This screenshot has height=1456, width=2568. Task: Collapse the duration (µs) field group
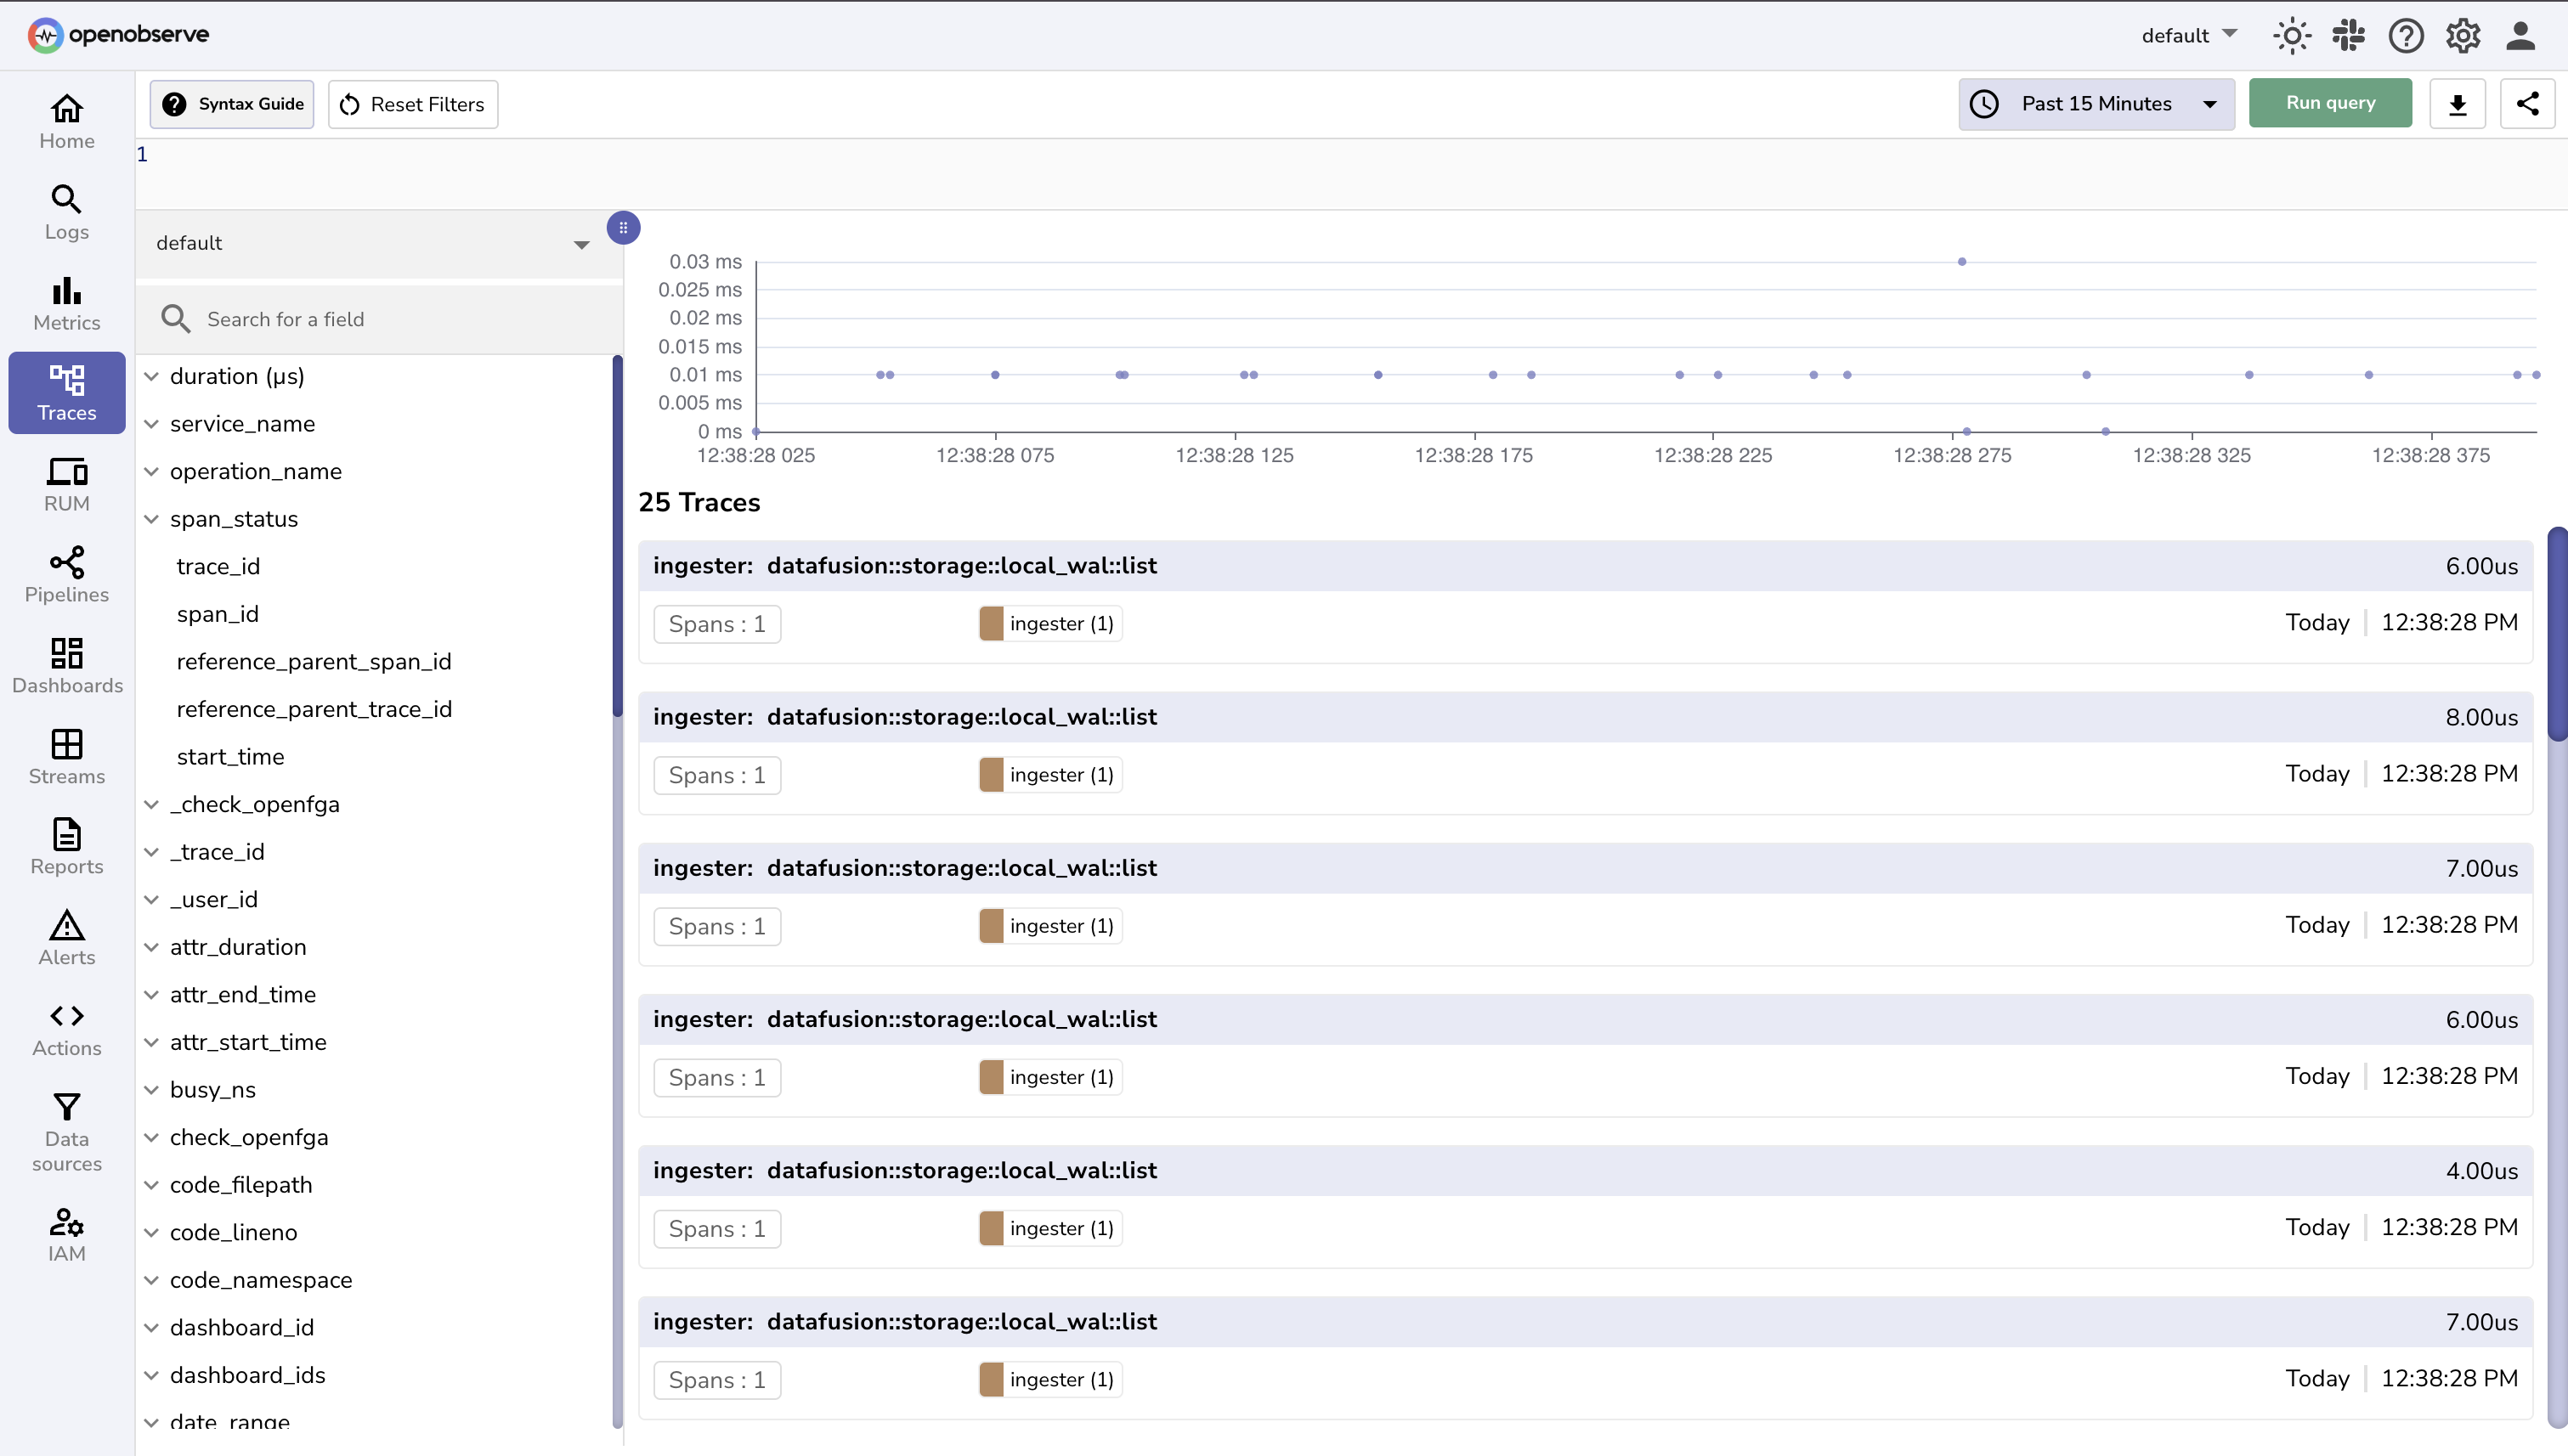152,376
